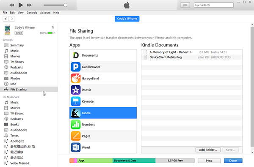Select the iMovie app icon
This screenshot has width=254, height=167.
(76, 90)
